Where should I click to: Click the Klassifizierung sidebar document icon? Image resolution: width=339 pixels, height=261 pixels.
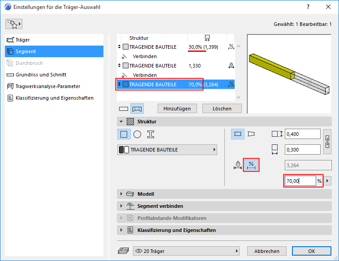point(10,98)
